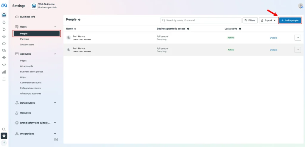Open help question mark icon
Viewport: 305px width, 147px height.
pyautogui.click(x=4, y=143)
